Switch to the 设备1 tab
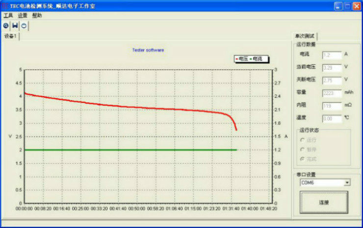This screenshot has height=228, width=363. tap(10, 36)
